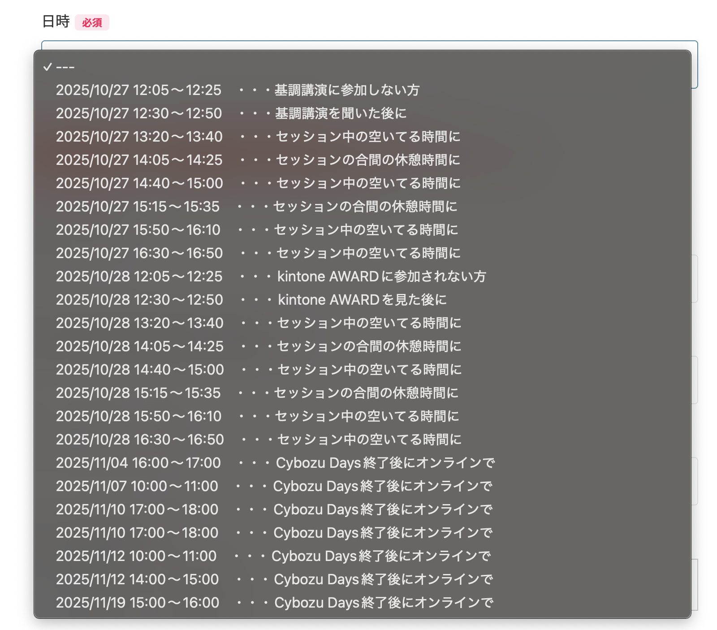Select 2025/10/27 12:30～12:50 after keynote option
717x630 pixels.
[231, 113]
